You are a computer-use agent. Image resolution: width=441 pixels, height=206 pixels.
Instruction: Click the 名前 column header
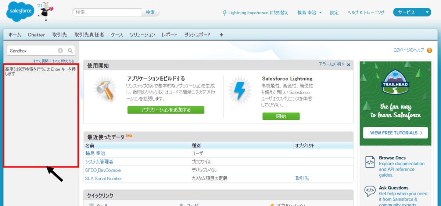click(x=90, y=146)
